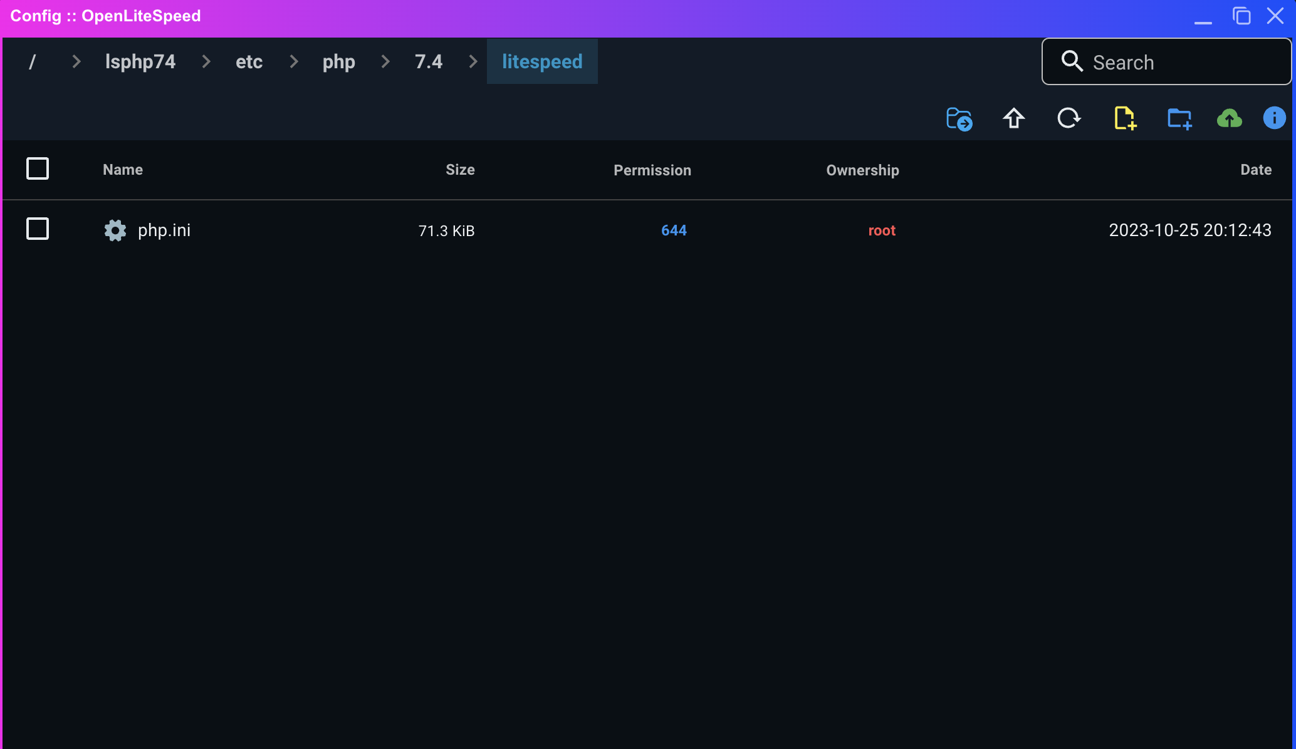The width and height of the screenshot is (1296, 749).
Task: Create a new folder with blue icon
Action: click(1179, 118)
